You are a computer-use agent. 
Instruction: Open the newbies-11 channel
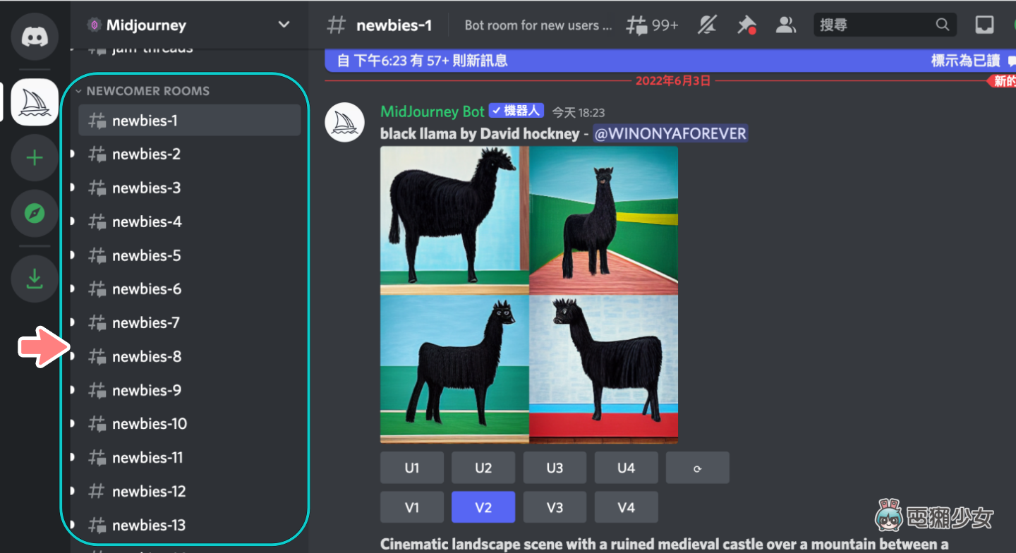point(190,458)
